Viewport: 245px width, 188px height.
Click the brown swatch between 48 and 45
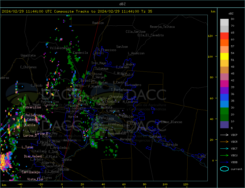[x=224, y=70]
